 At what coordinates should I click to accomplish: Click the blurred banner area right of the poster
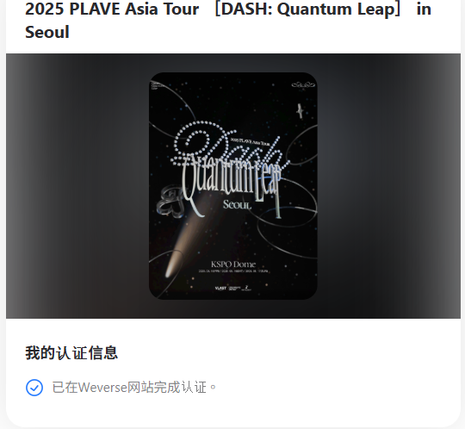click(x=389, y=186)
